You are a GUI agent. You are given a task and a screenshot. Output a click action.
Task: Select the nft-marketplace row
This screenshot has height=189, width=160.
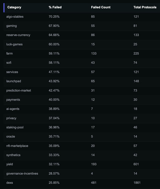[82, 146]
